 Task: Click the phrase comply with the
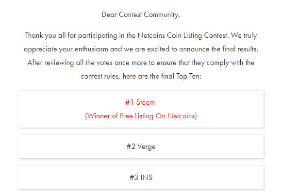tap(231, 63)
